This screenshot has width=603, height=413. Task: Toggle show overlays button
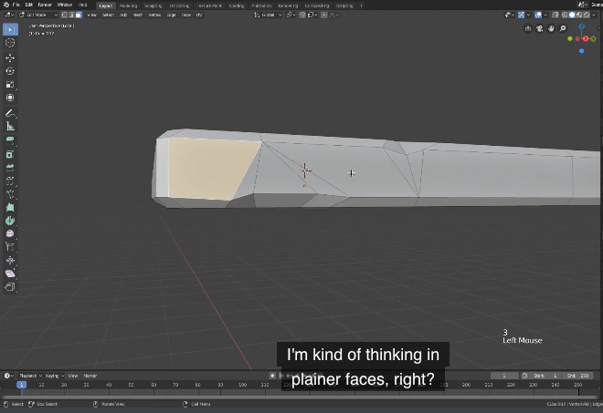(538, 15)
